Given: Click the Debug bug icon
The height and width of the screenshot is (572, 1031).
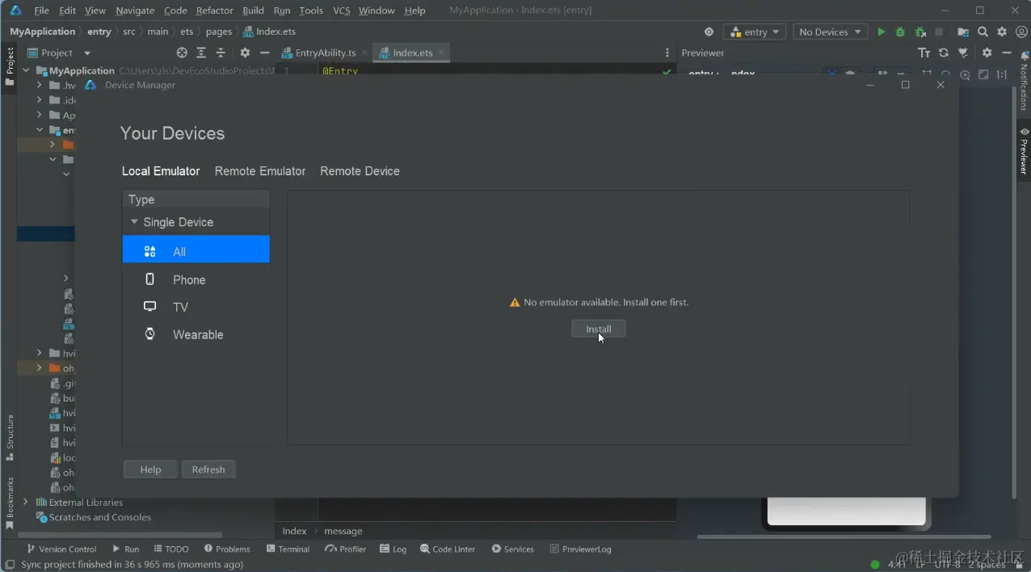Looking at the screenshot, I should (900, 32).
